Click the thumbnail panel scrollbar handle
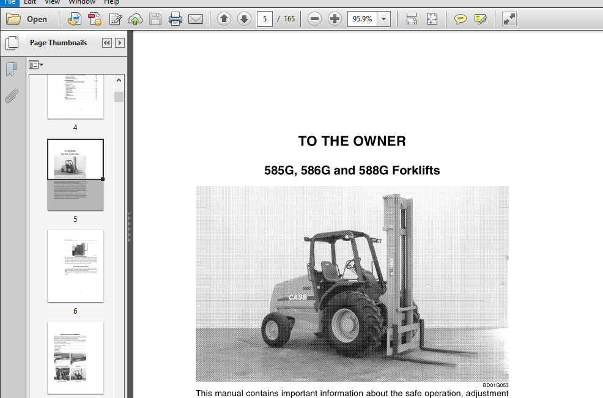603x398 pixels. coord(119,97)
